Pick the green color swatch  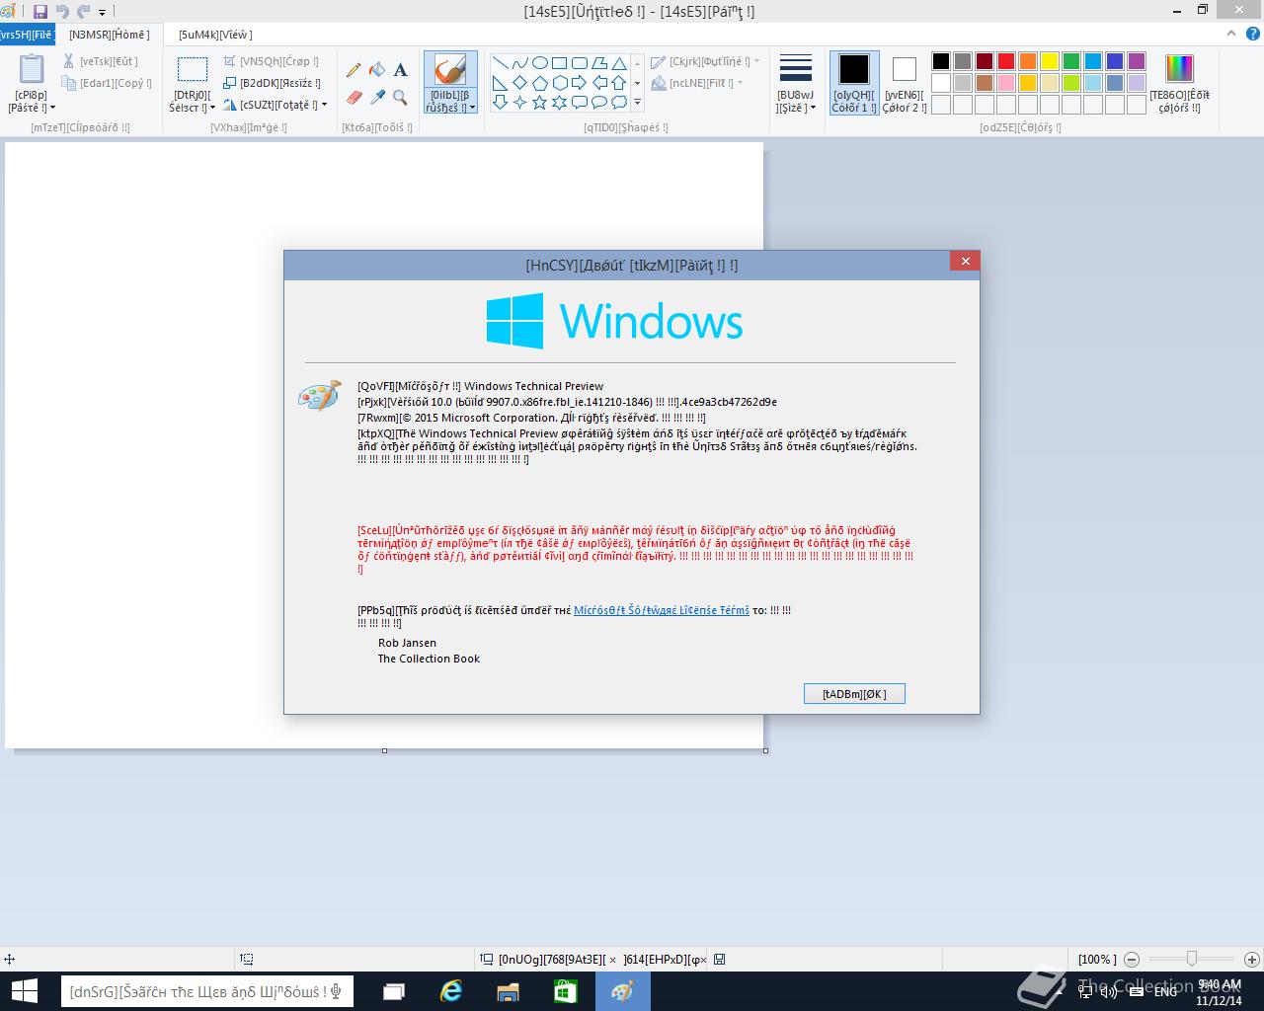(1070, 61)
